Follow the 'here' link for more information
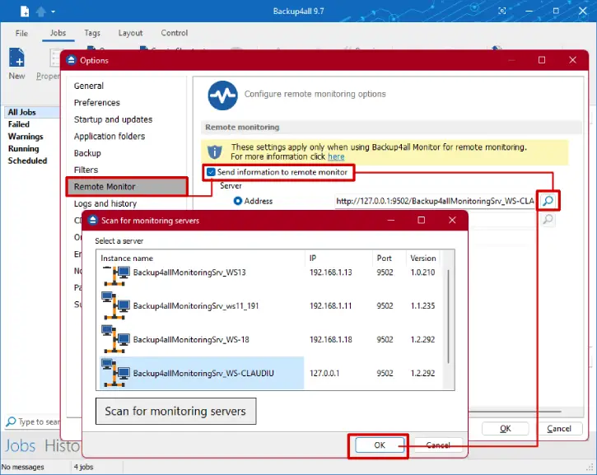The width and height of the screenshot is (597, 475). click(x=336, y=156)
